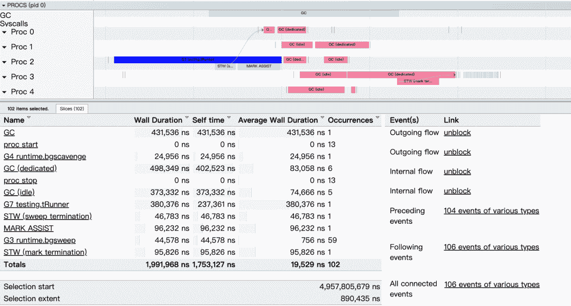Open the 104 events of various types link

(491, 211)
